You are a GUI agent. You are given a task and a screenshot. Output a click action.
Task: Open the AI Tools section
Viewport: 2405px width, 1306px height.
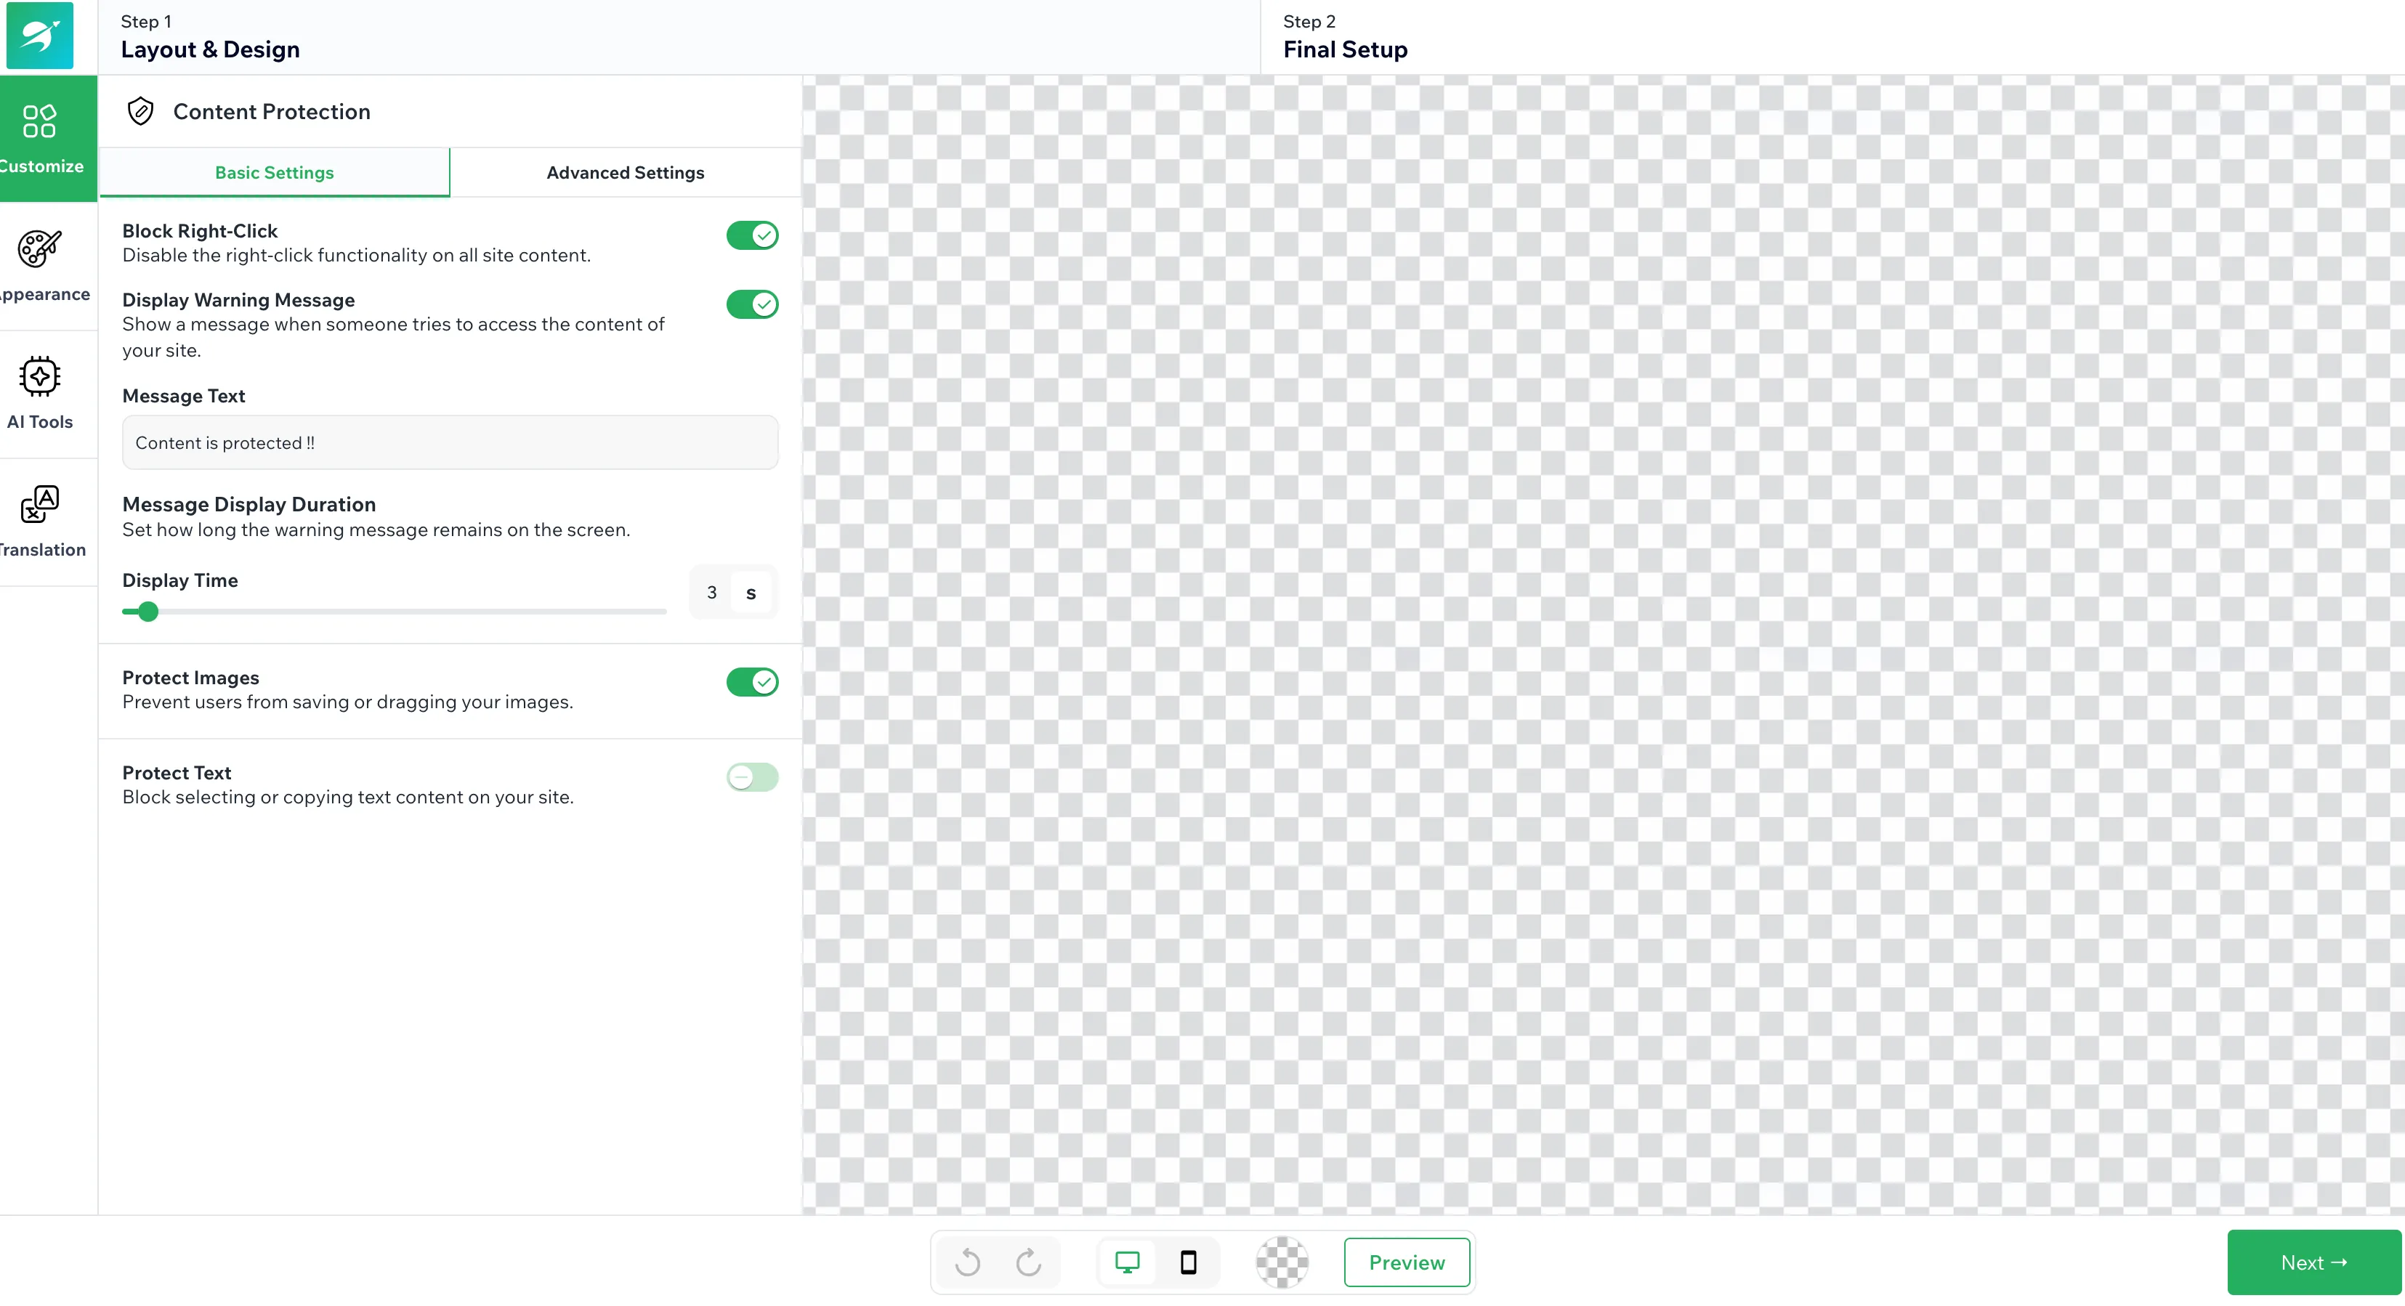tap(40, 394)
